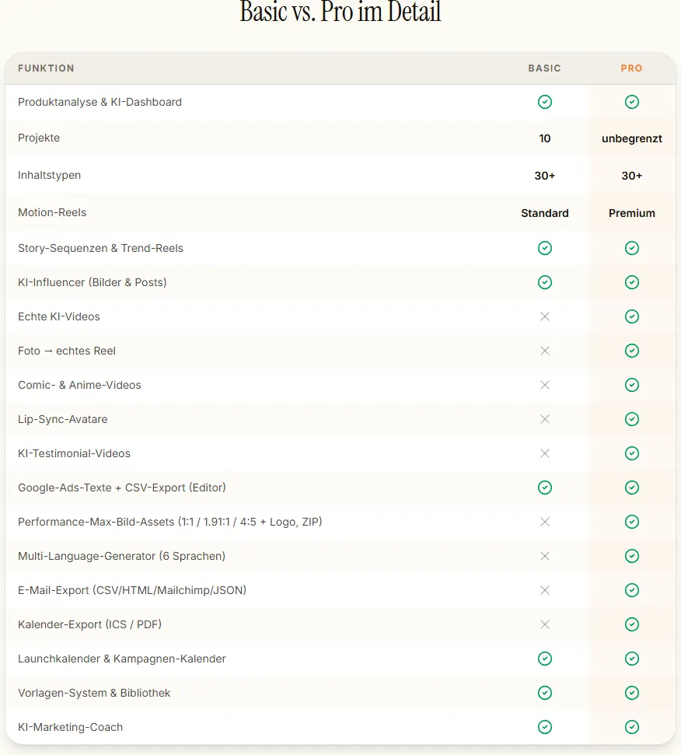Click Pro checkmark for Echte KI-Videos

coord(632,316)
